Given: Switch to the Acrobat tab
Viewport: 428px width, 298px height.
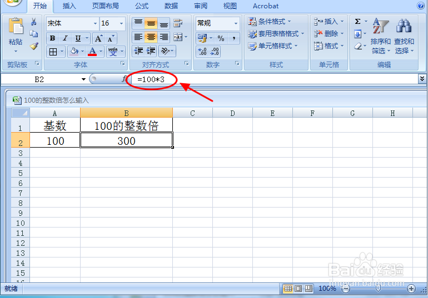Looking at the screenshot, I should [x=266, y=6].
